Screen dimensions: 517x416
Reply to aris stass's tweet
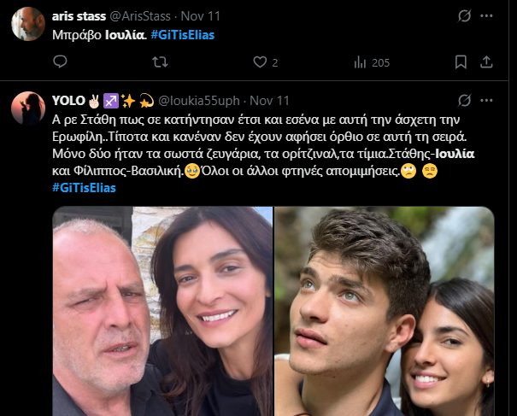pos(60,62)
